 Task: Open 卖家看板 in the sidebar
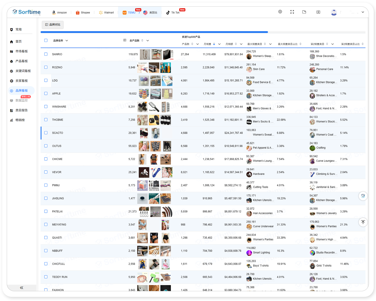pos(22,81)
